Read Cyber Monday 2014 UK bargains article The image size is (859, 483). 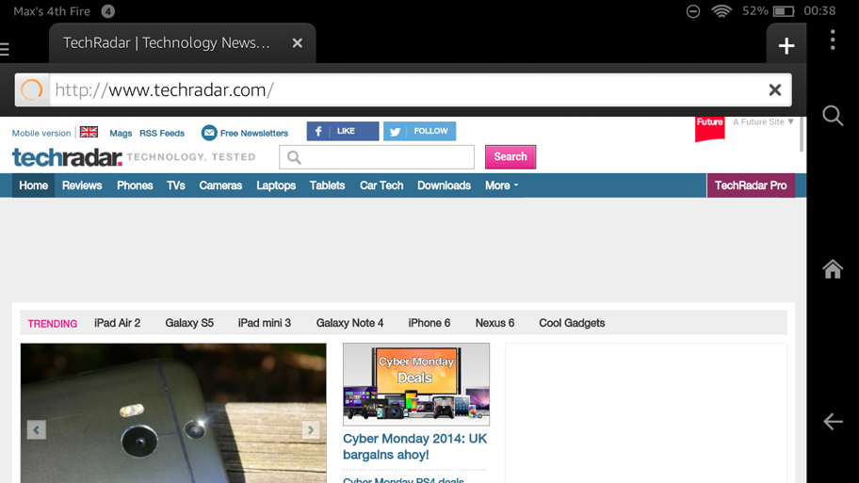[x=414, y=446]
